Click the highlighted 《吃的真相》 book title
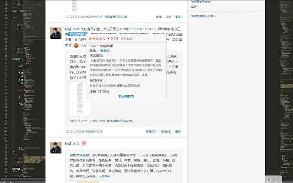The image size is (293, 183). [77, 34]
